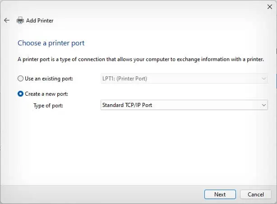Click the printer icon beside Add Printer
This screenshot has height=204, width=277.
click(20, 21)
